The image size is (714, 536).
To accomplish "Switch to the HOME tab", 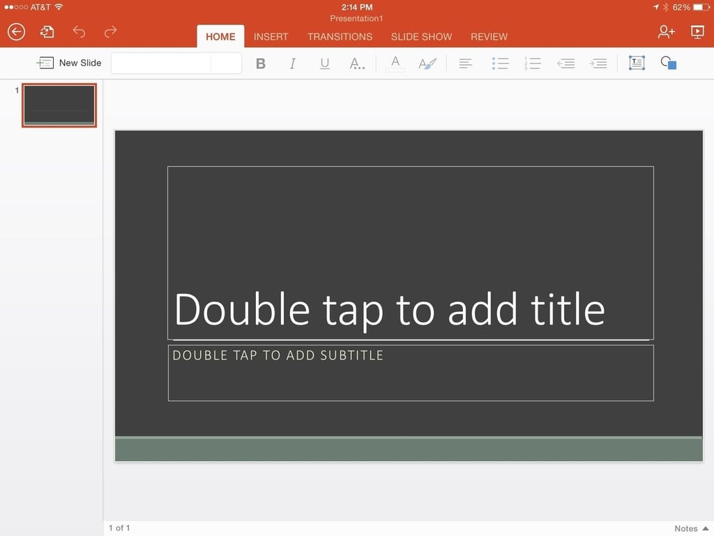I will point(220,36).
